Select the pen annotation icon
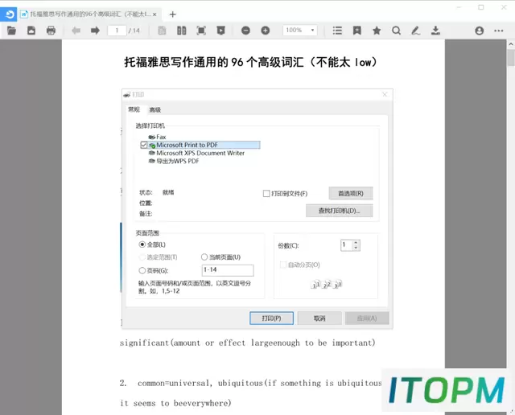 click(x=416, y=31)
